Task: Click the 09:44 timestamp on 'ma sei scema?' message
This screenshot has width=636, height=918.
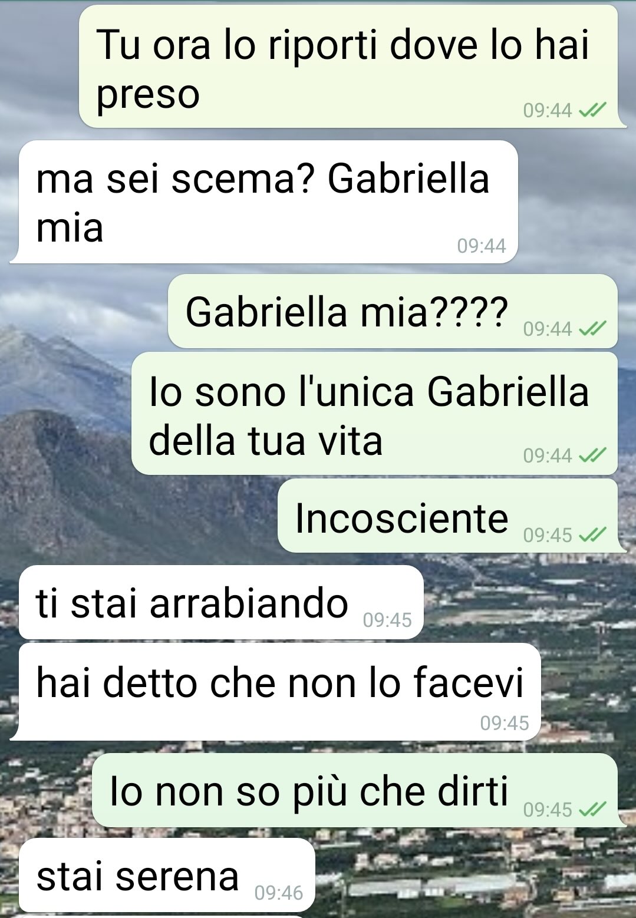Action: click(482, 246)
